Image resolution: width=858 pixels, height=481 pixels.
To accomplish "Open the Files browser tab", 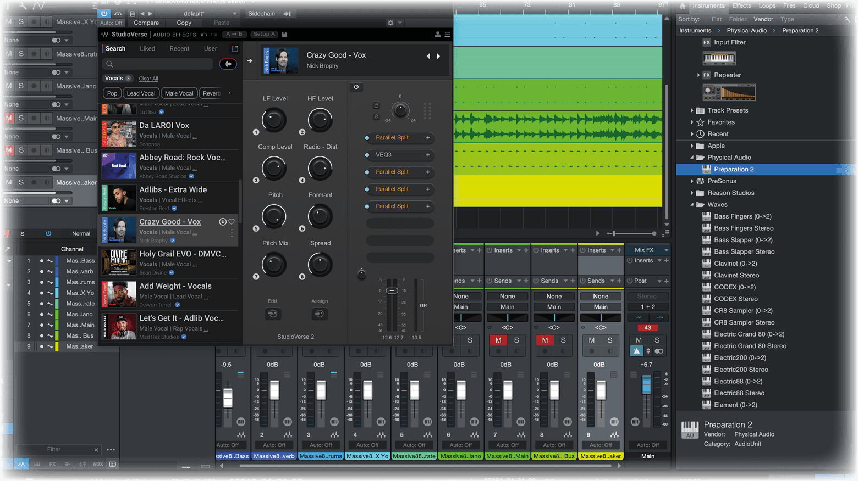I will tap(789, 5).
